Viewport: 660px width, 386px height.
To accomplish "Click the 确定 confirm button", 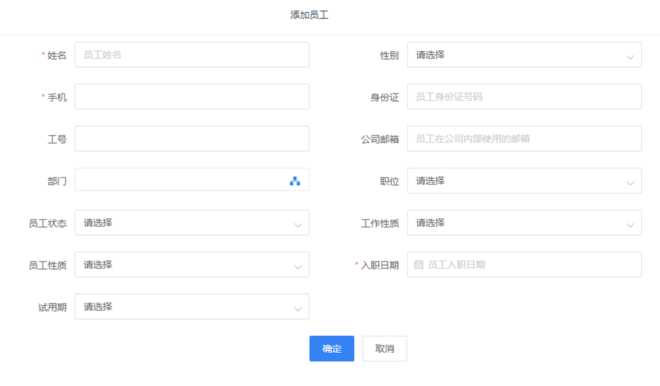I will click(x=332, y=349).
